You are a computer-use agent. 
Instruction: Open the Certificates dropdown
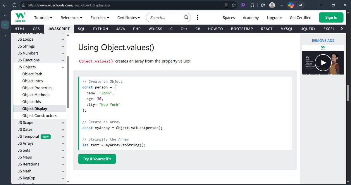(129, 18)
